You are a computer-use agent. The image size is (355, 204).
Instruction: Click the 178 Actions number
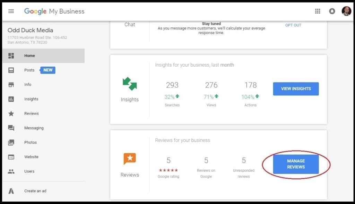[250, 85]
